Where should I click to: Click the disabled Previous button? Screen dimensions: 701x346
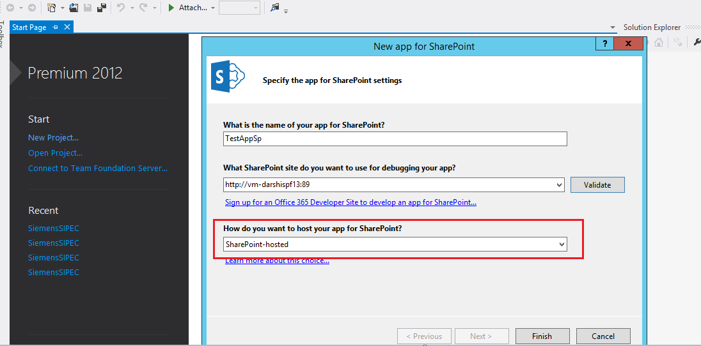tap(424, 336)
